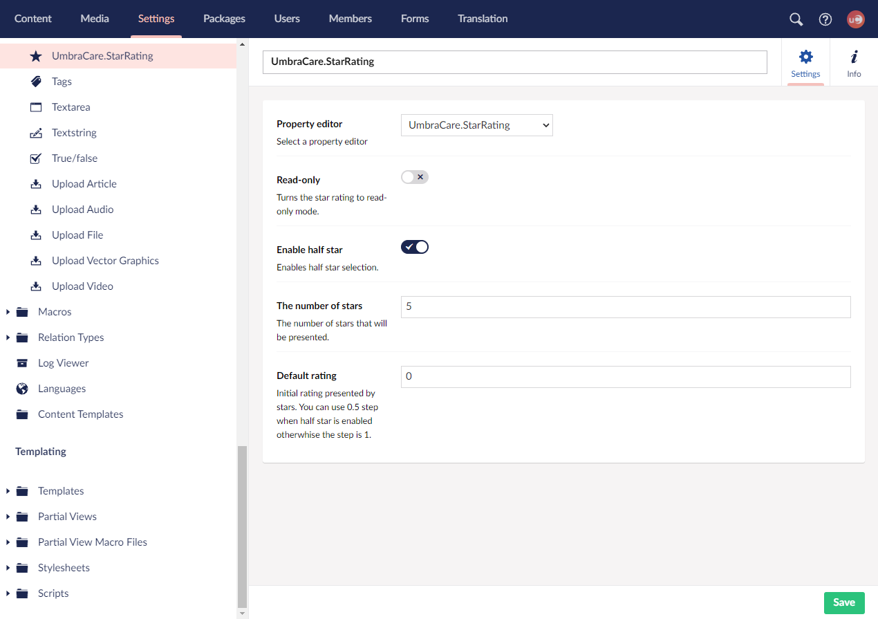Open the Translation section
Screen dimensions: 878x619
pos(483,19)
